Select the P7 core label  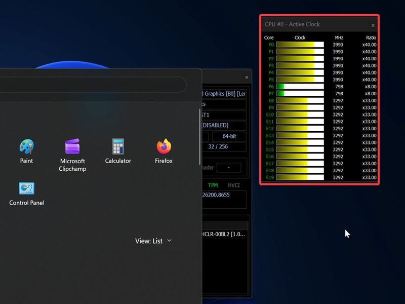tap(271, 94)
